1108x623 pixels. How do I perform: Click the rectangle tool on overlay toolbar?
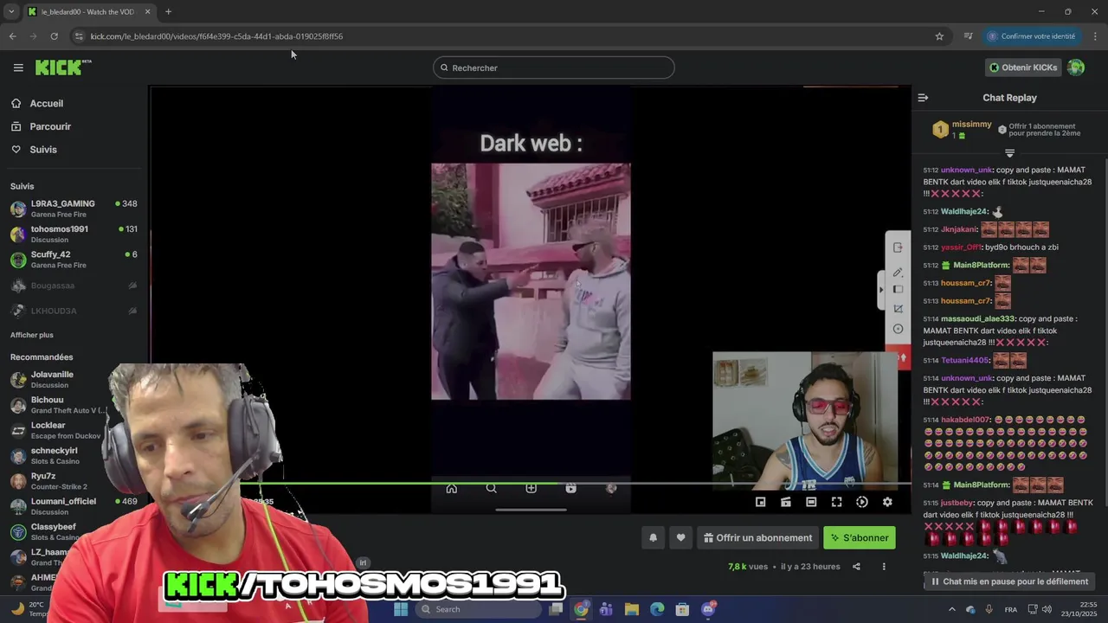click(898, 290)
